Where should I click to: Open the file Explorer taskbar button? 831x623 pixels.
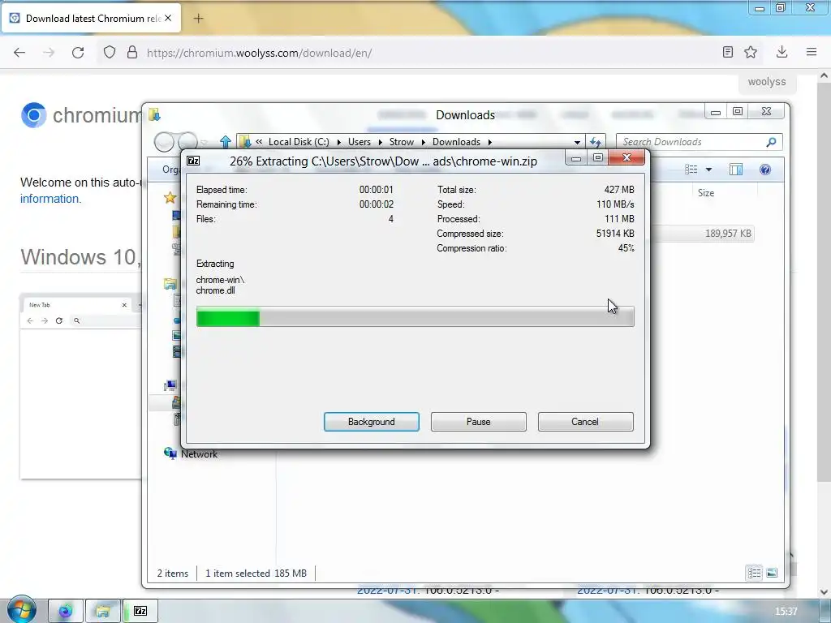click(103, 612)
